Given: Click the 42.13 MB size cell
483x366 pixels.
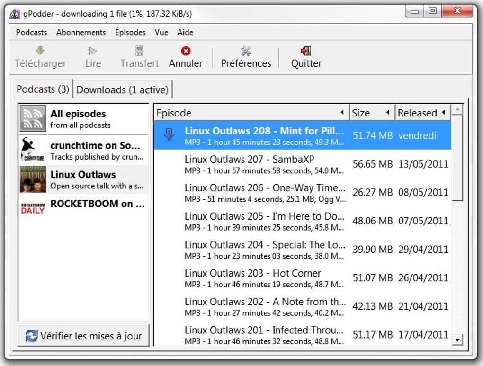Looking at the screenshot, I should point(373,306).
